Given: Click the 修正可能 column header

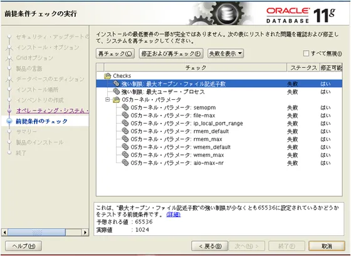Looking at the screenshot, I should (x=331, y=68).
